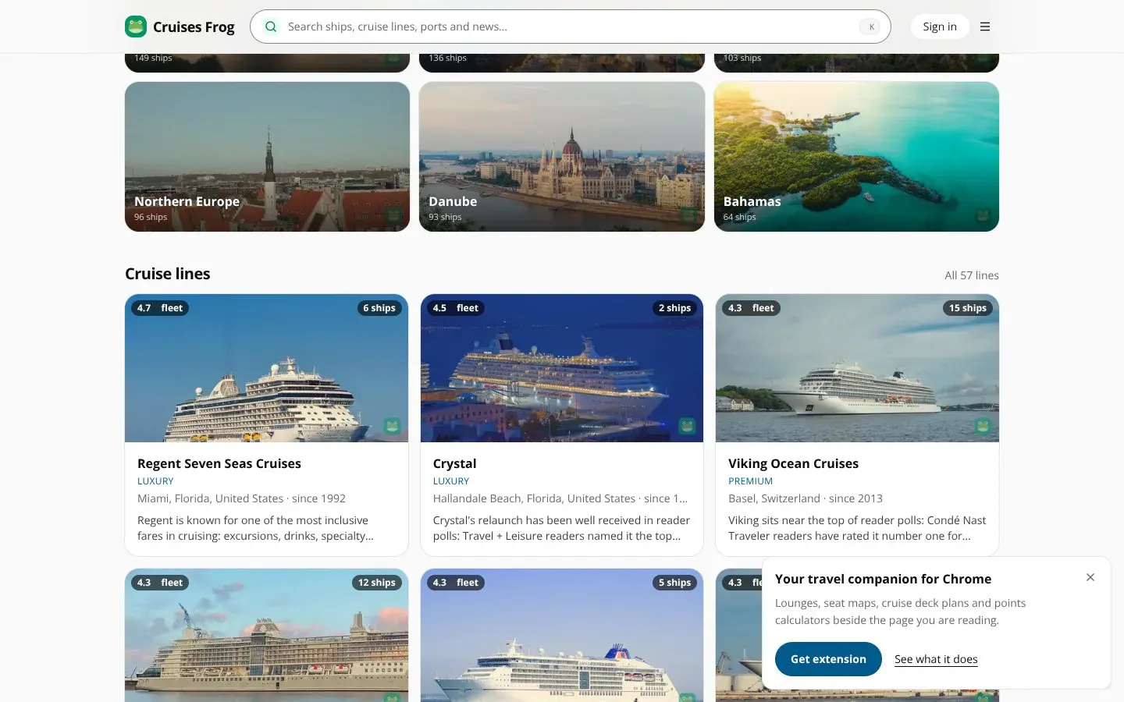Click the 15 ships count badge
Image resolution: width=1124 pixels, height=702 pixels.
pos(968,308)
